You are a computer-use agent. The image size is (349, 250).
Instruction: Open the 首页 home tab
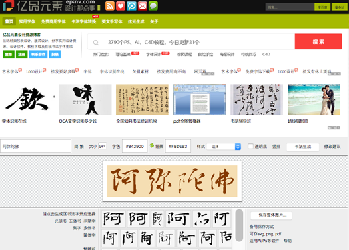(x=9, y=21)
